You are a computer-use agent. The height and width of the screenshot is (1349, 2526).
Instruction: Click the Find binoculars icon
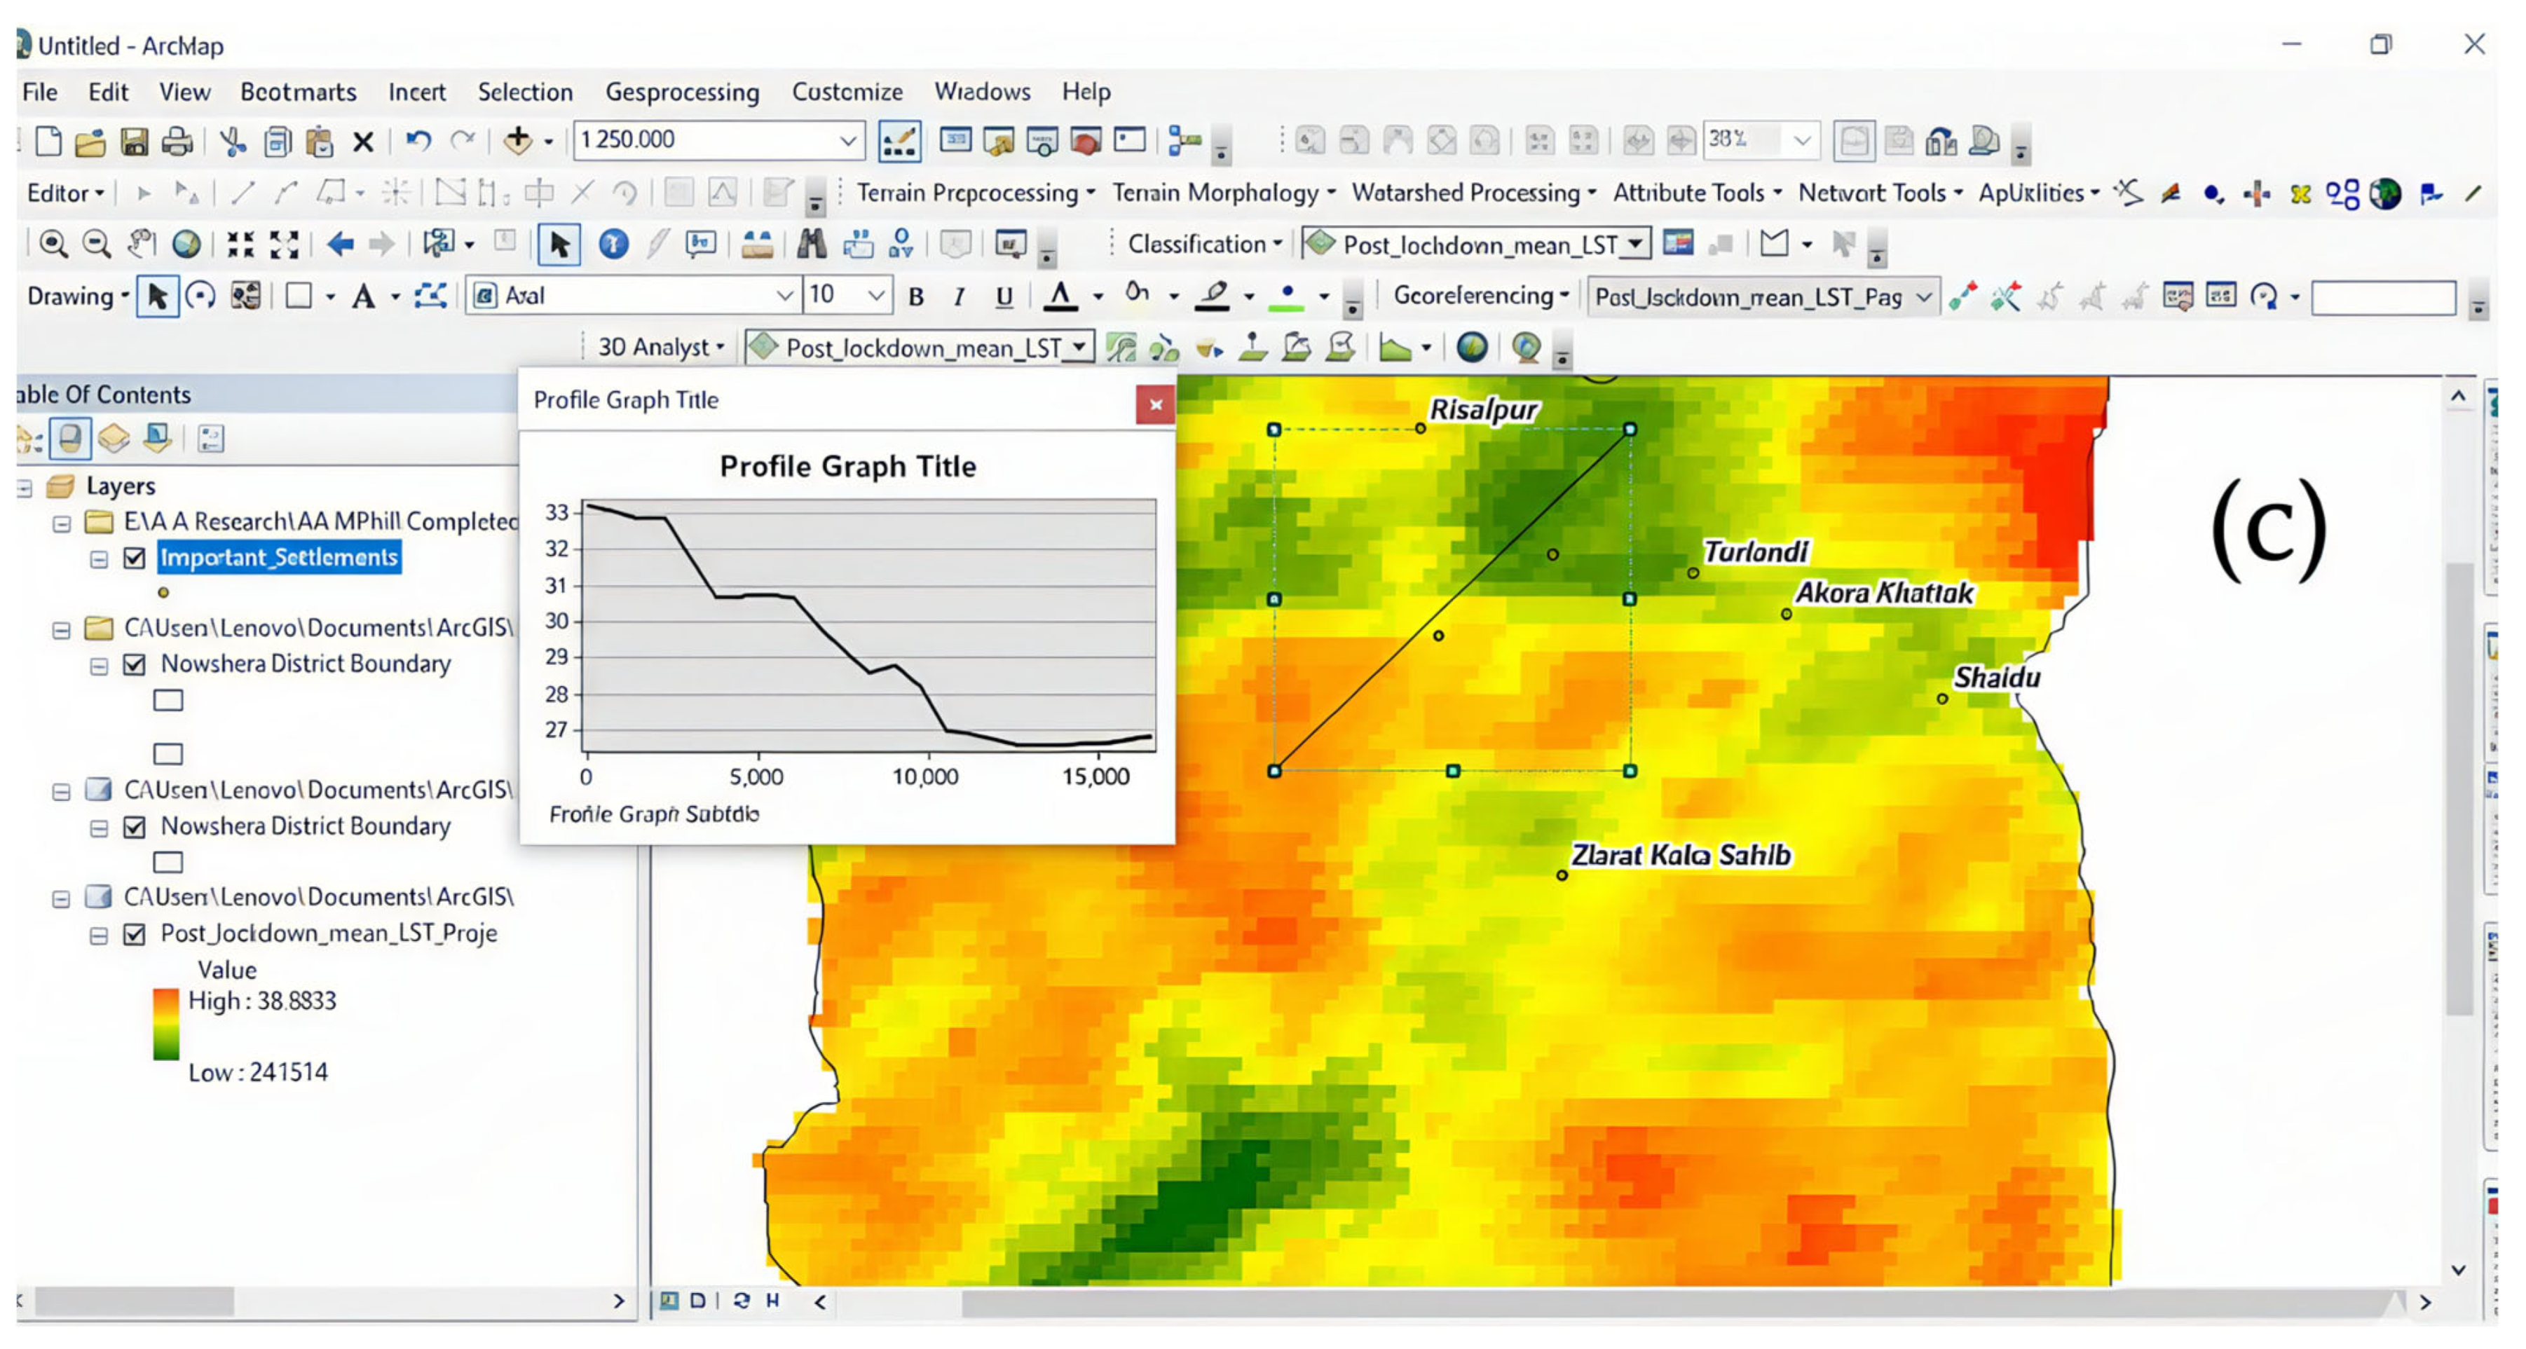click(811, 243)
